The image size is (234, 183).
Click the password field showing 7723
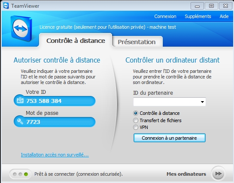click(x=55, y=122)
